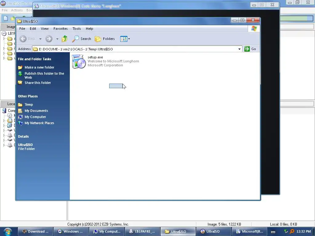Viewport: 315px width, 236px height.
Task: Click the Publish this folder to the Web globe icon
Action: [x=20, y=74]
